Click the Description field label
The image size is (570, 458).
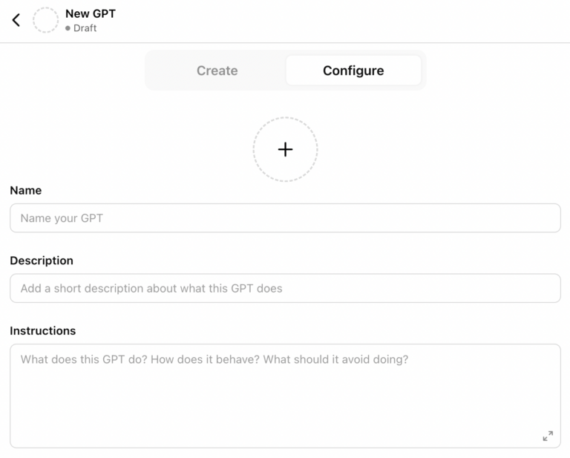point(42,261)
